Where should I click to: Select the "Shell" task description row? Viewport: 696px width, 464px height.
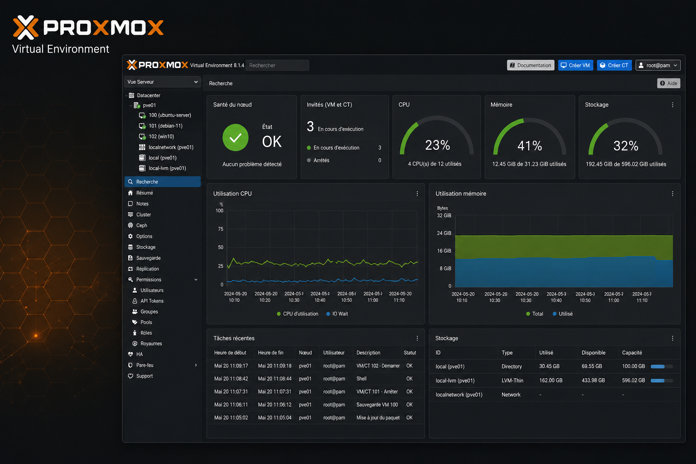tap(315, 379)
